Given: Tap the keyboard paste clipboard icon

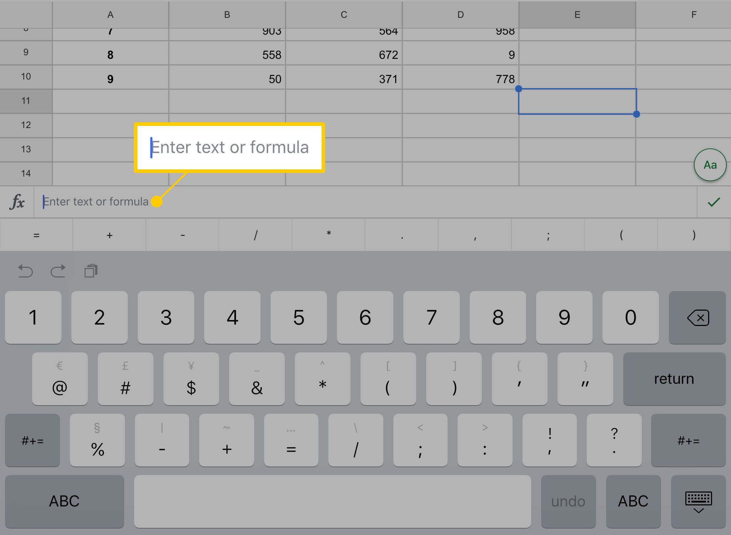Looking at the screenshot, I should click(91, 271).
